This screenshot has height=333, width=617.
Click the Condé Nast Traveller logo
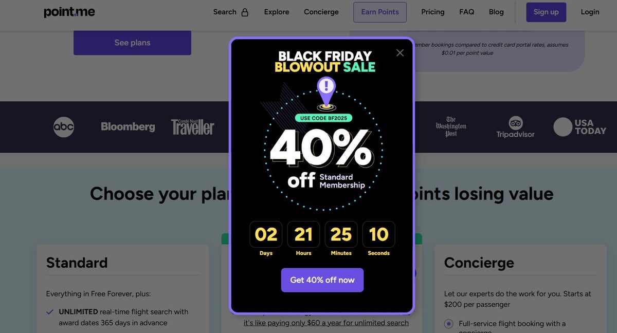(x=192, y=127)
